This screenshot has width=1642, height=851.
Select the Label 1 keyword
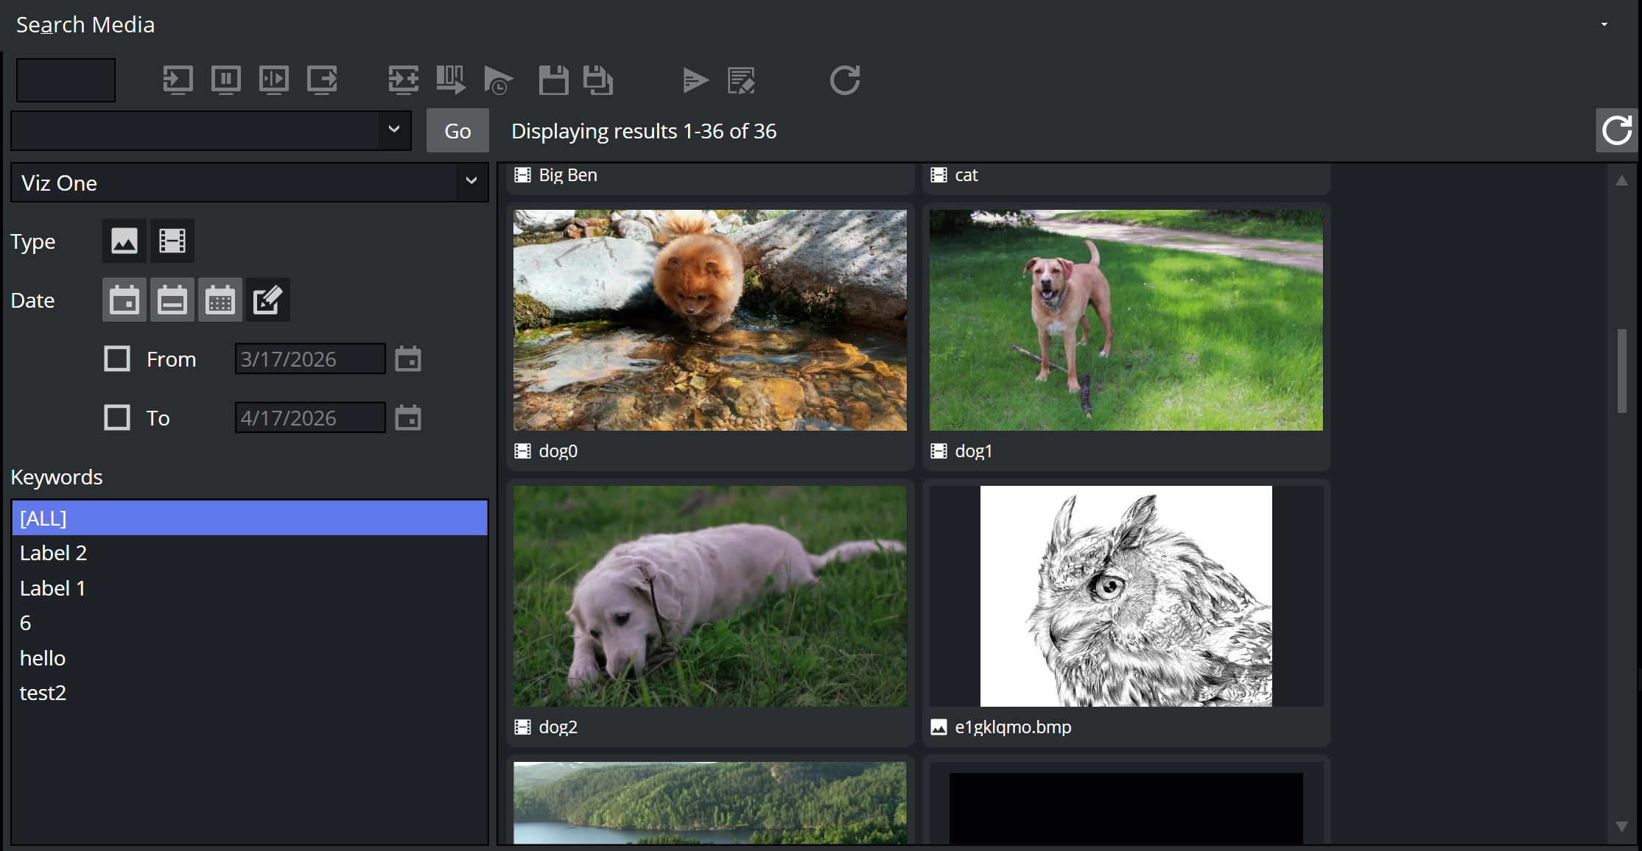(250, 588)
